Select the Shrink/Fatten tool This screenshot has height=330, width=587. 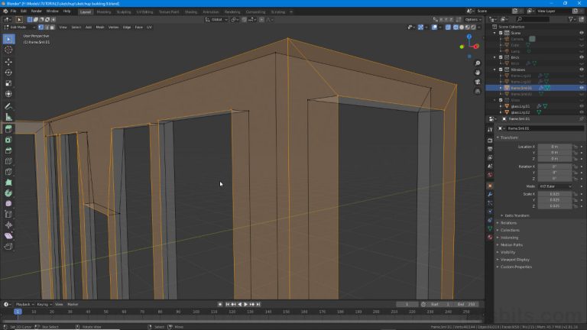click(8, 225)
